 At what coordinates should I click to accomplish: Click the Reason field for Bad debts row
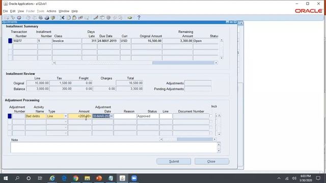(x=125, y=116)
